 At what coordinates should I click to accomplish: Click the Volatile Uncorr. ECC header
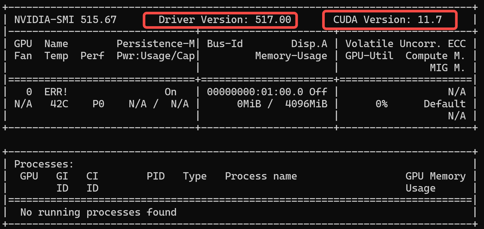(405, 44)
